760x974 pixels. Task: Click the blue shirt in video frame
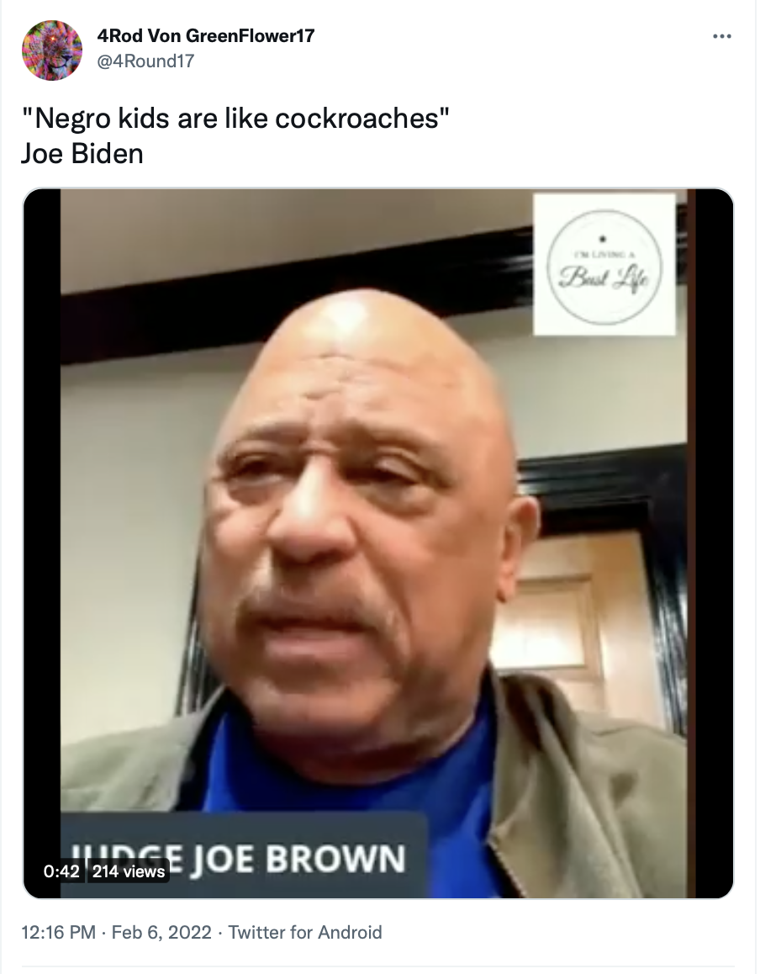(x=348, y=776)
